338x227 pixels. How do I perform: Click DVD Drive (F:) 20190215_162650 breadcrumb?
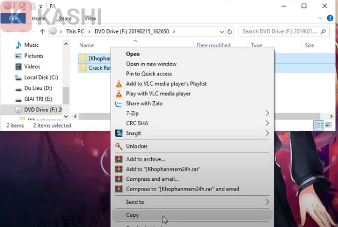[x=132, y=32]
